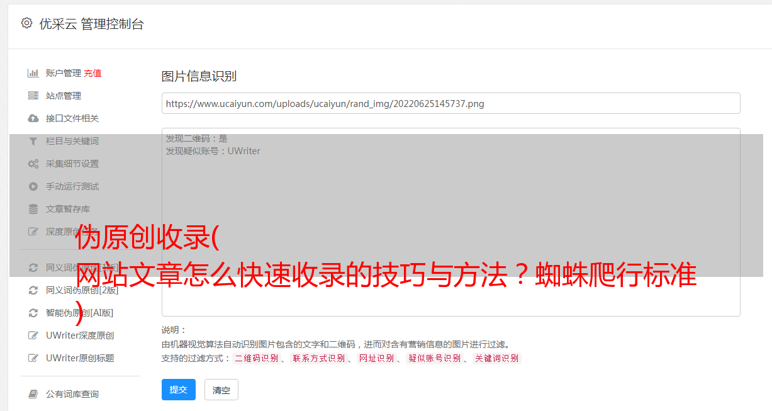This screenshot has height=411, width=772.
Task: Select the result line 发现二维码：是
Action: [x=197, y=138]
